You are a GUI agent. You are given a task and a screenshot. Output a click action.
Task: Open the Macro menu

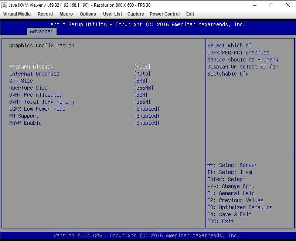click(x=66, y=14)
